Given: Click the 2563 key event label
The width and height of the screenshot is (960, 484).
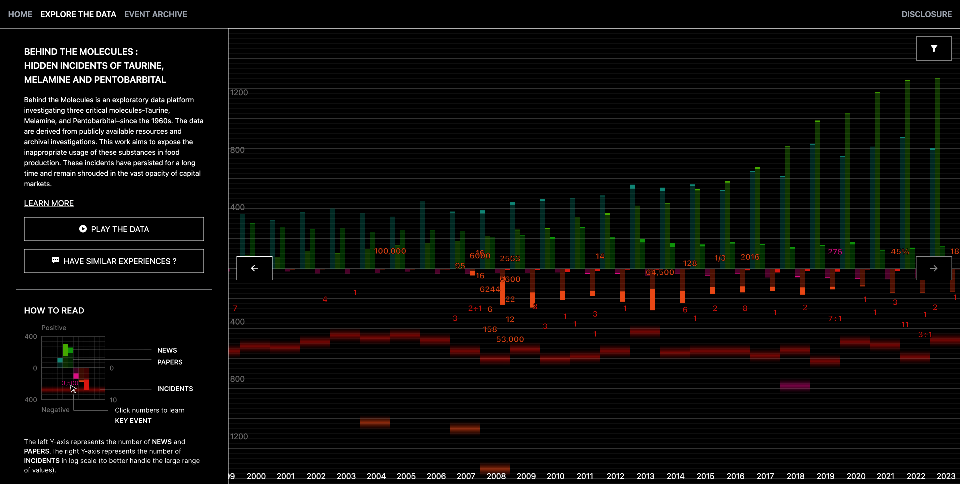Looking at the screenshot, I should (510, 258).
